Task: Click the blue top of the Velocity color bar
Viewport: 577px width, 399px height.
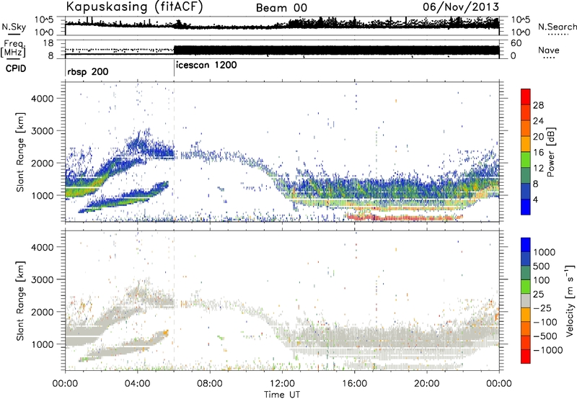Action: 526,245
